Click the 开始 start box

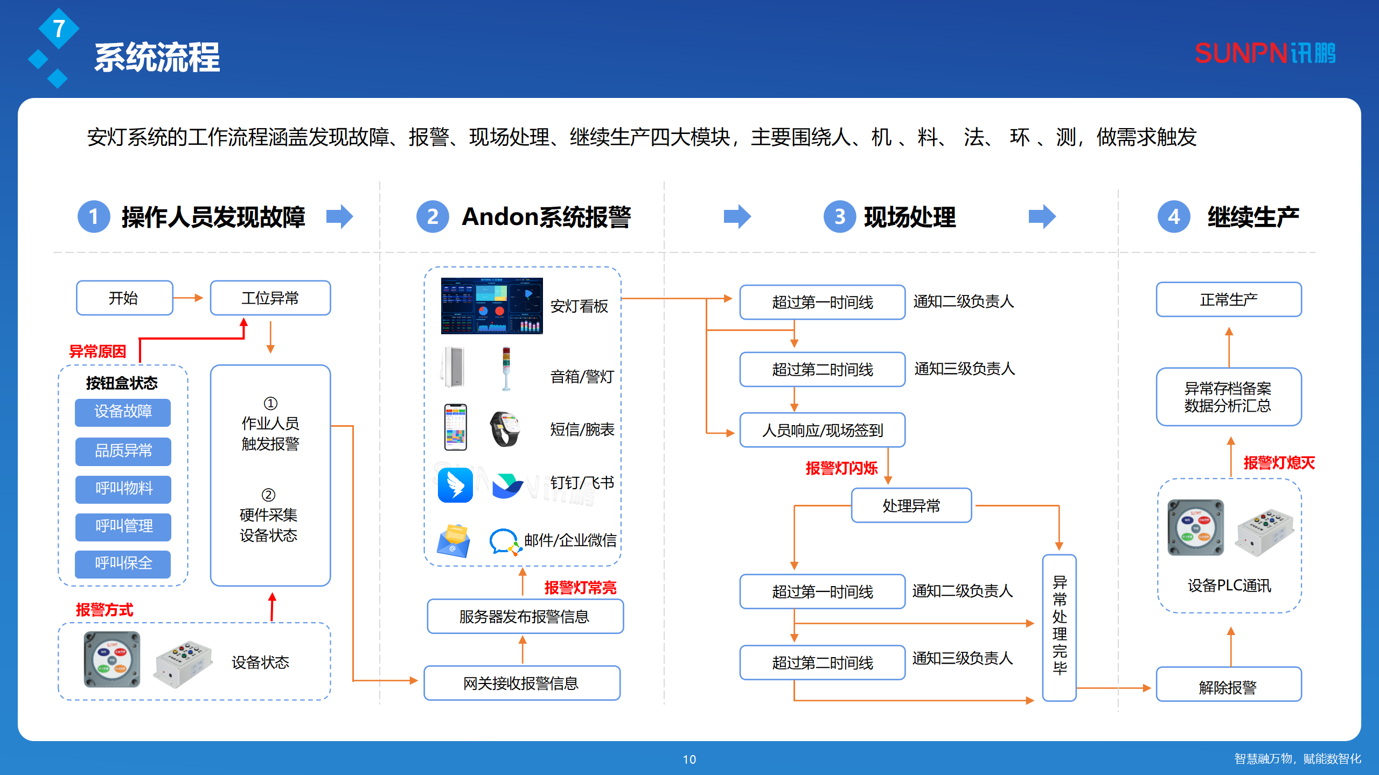coord(124,297)
